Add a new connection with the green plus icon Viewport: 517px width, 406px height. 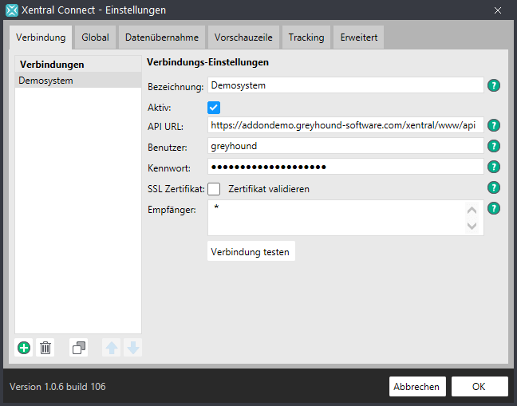(x=24, y=348)
